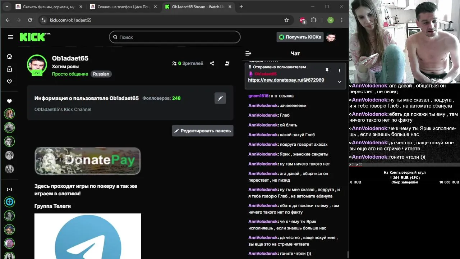Screen dimensions: 460x259
Task: Click the Ob1adaet65 live channel avatar
Action: tap(37, 65)
